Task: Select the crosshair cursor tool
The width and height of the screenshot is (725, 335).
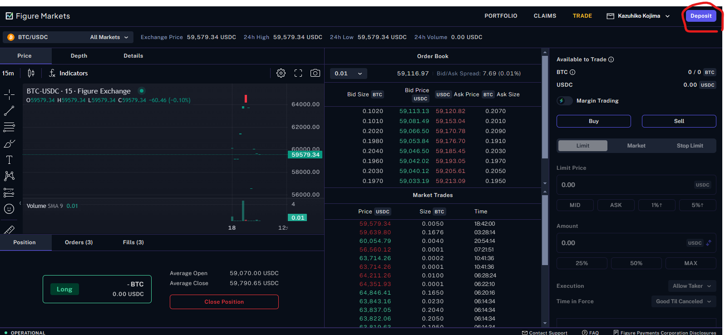Action: click(x=9, y=94)
